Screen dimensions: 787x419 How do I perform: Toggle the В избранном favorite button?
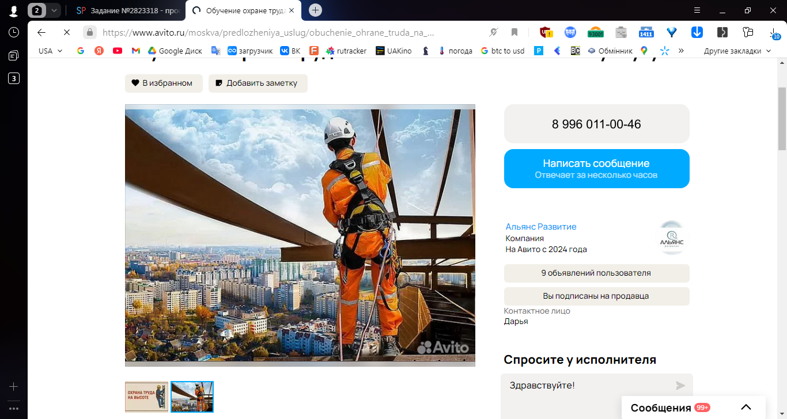[164, 83]
